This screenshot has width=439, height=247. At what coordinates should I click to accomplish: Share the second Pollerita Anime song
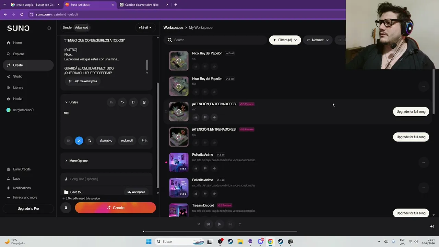pos(214,193)
